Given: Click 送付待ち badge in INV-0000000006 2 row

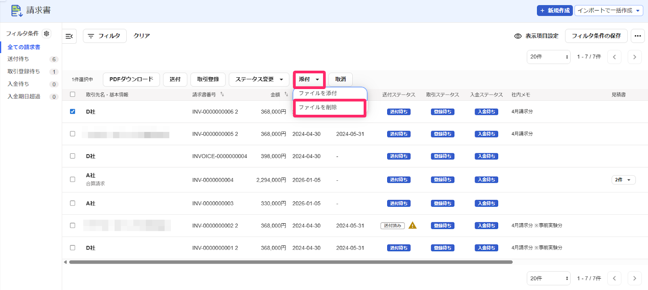Looking at the screenshot, I should click(399, 112).
